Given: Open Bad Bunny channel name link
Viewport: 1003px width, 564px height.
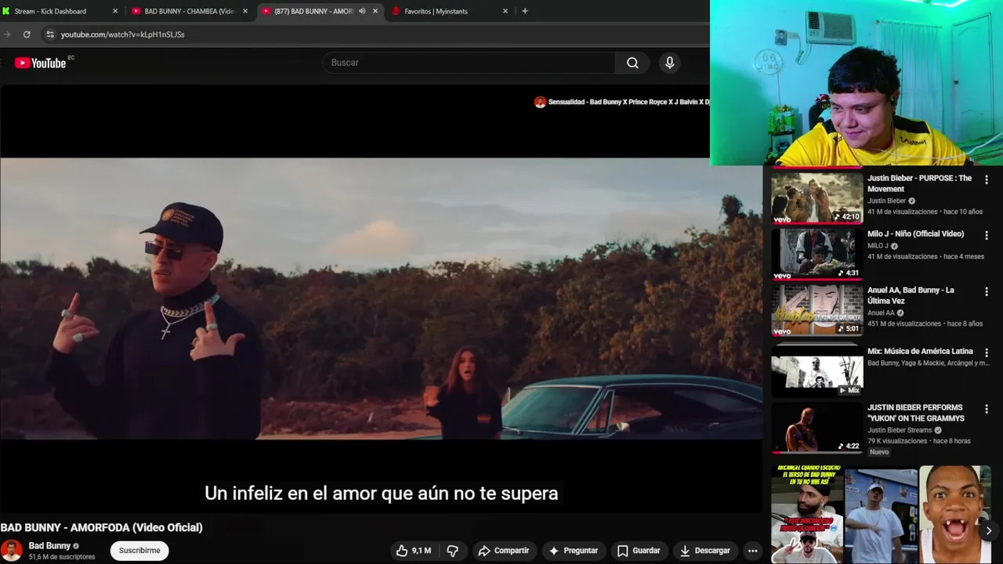Looking at the screenshot, I should point(49,546).
